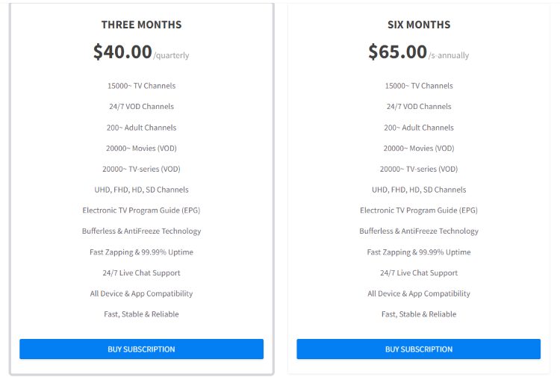Click 20000~ TV-series (VOD) in Three Months plan
560x377 pixels.
pos(141,169)
